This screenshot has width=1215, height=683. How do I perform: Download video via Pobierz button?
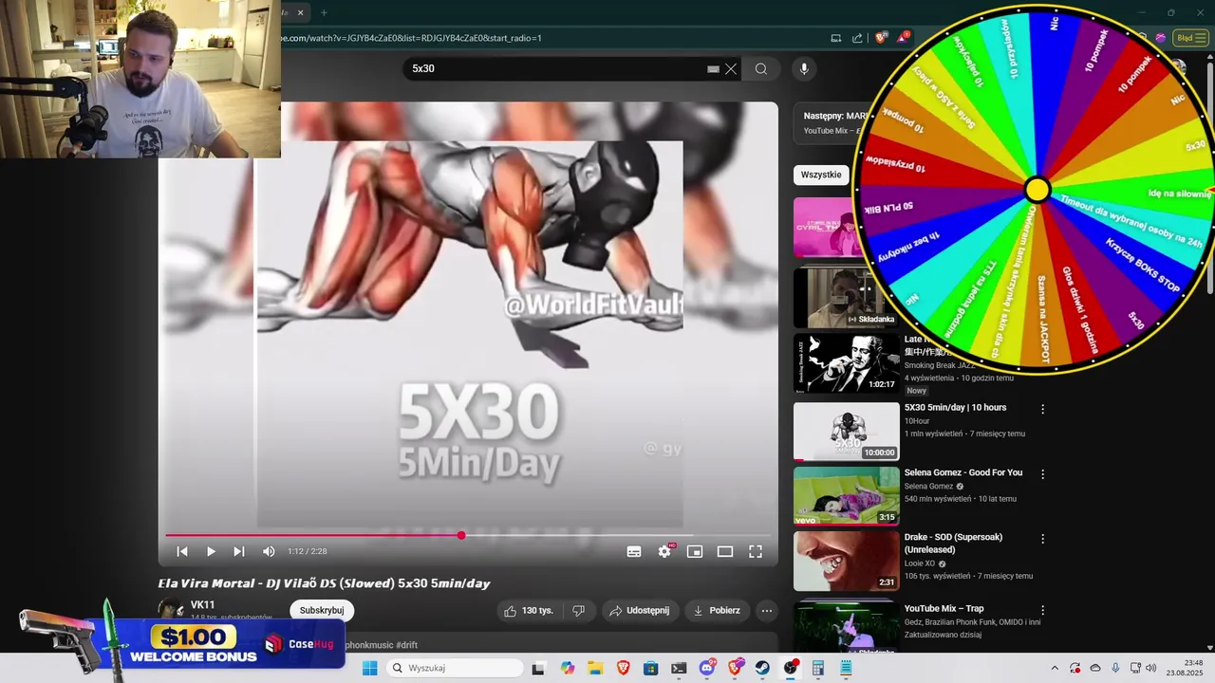pyautogui.click(x=717, y=611)
